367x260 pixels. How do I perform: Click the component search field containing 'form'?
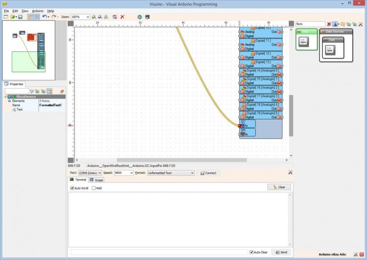310,24
